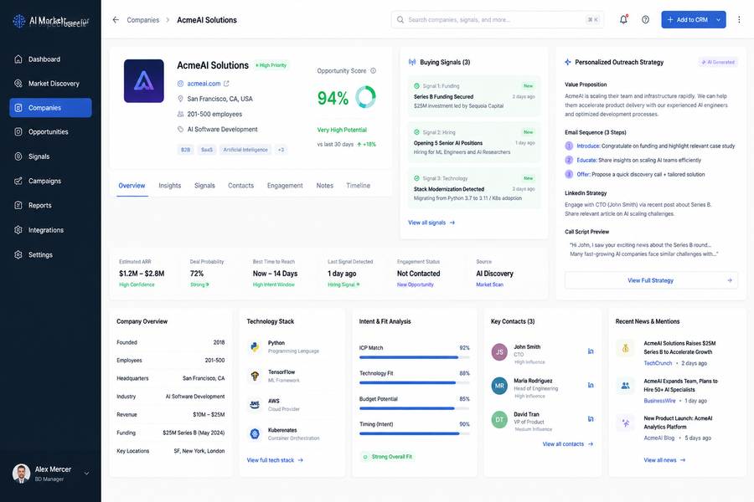Open the three-dot more options menu
This screenshot has width=754, height=502.
point(739,20)
